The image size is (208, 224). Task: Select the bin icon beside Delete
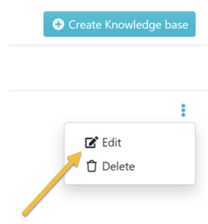pos(92,166)
